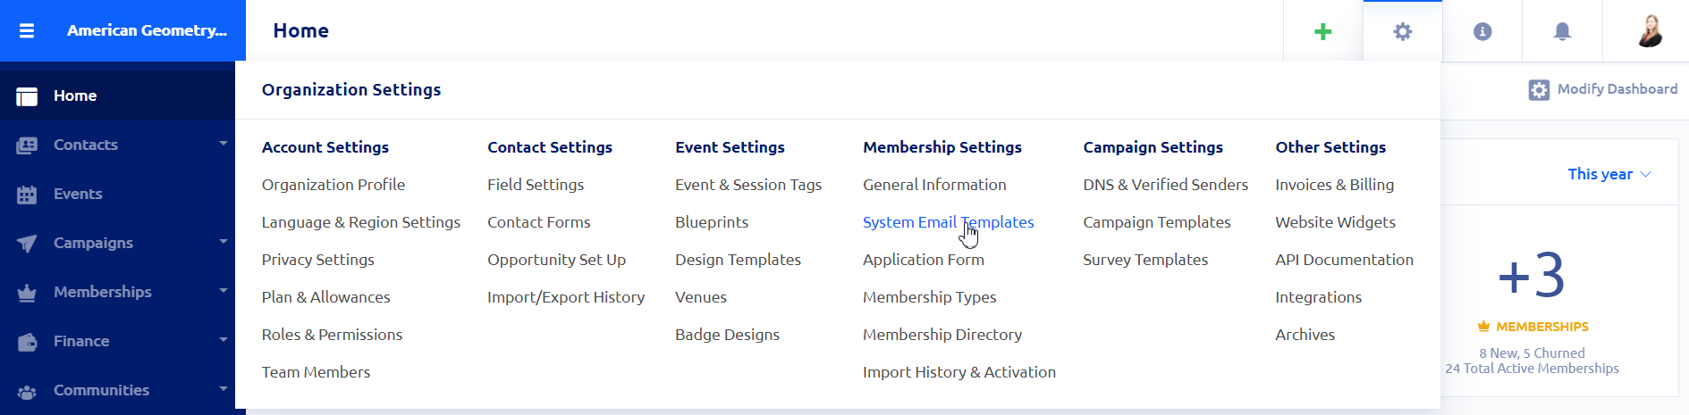Open Contact Forms link
Image resolution: width=1689 pixels, height=415 pixels.
click(x=539, y=222)
